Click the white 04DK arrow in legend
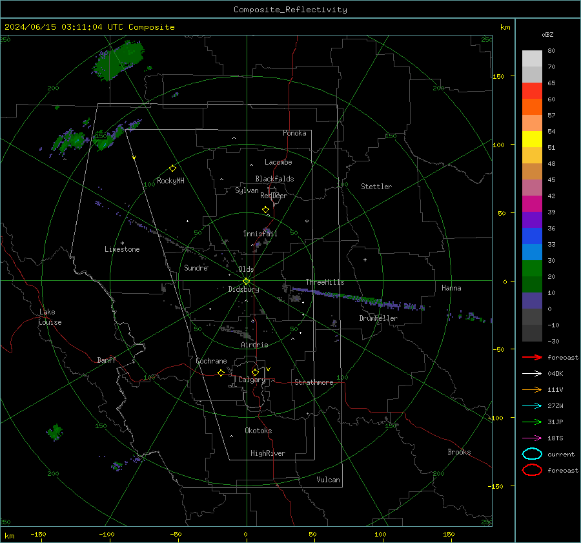Screen dimensions: 581x543 tap(532, 374)
